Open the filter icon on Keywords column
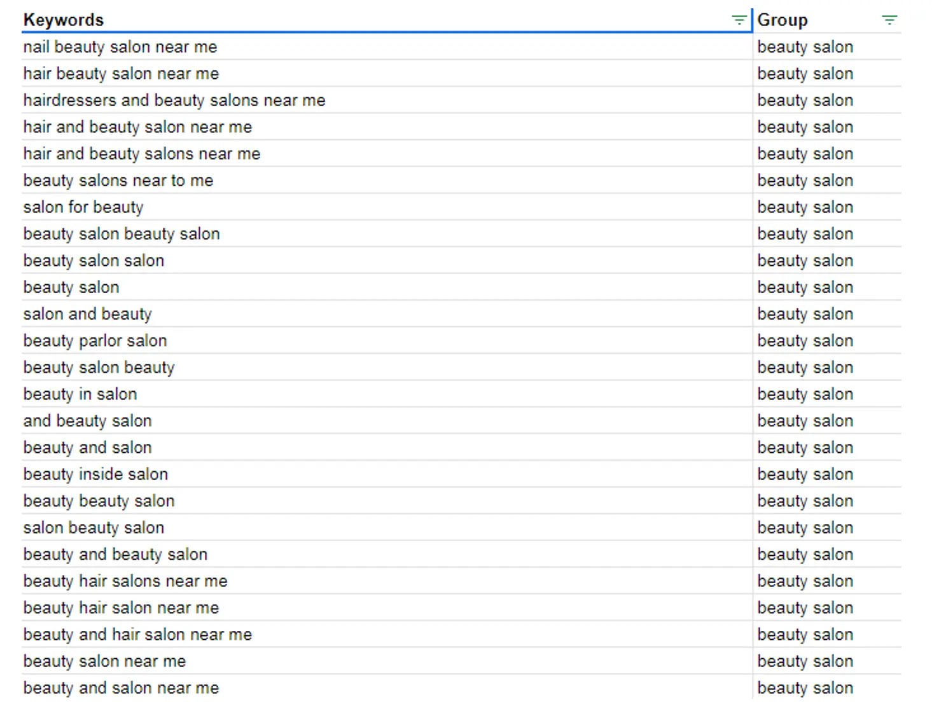Image resolution: width=932 pixels, height=718 pixels. (x=739, y=19)
